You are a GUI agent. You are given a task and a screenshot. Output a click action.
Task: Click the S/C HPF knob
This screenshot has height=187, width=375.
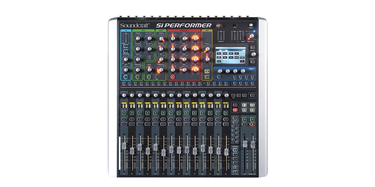149,49
